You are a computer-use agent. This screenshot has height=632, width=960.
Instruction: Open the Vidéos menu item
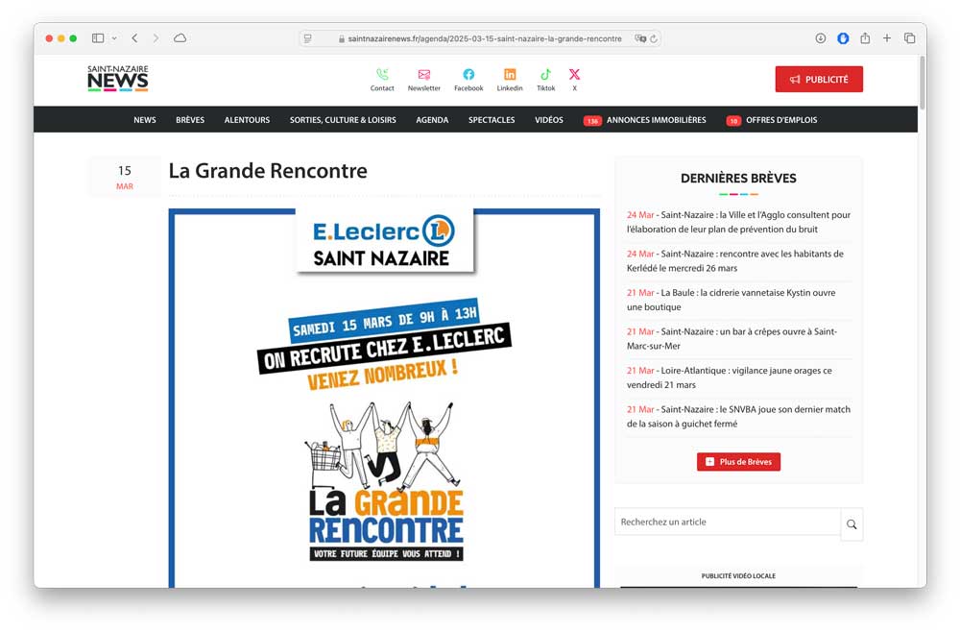(x=548, y=120)
